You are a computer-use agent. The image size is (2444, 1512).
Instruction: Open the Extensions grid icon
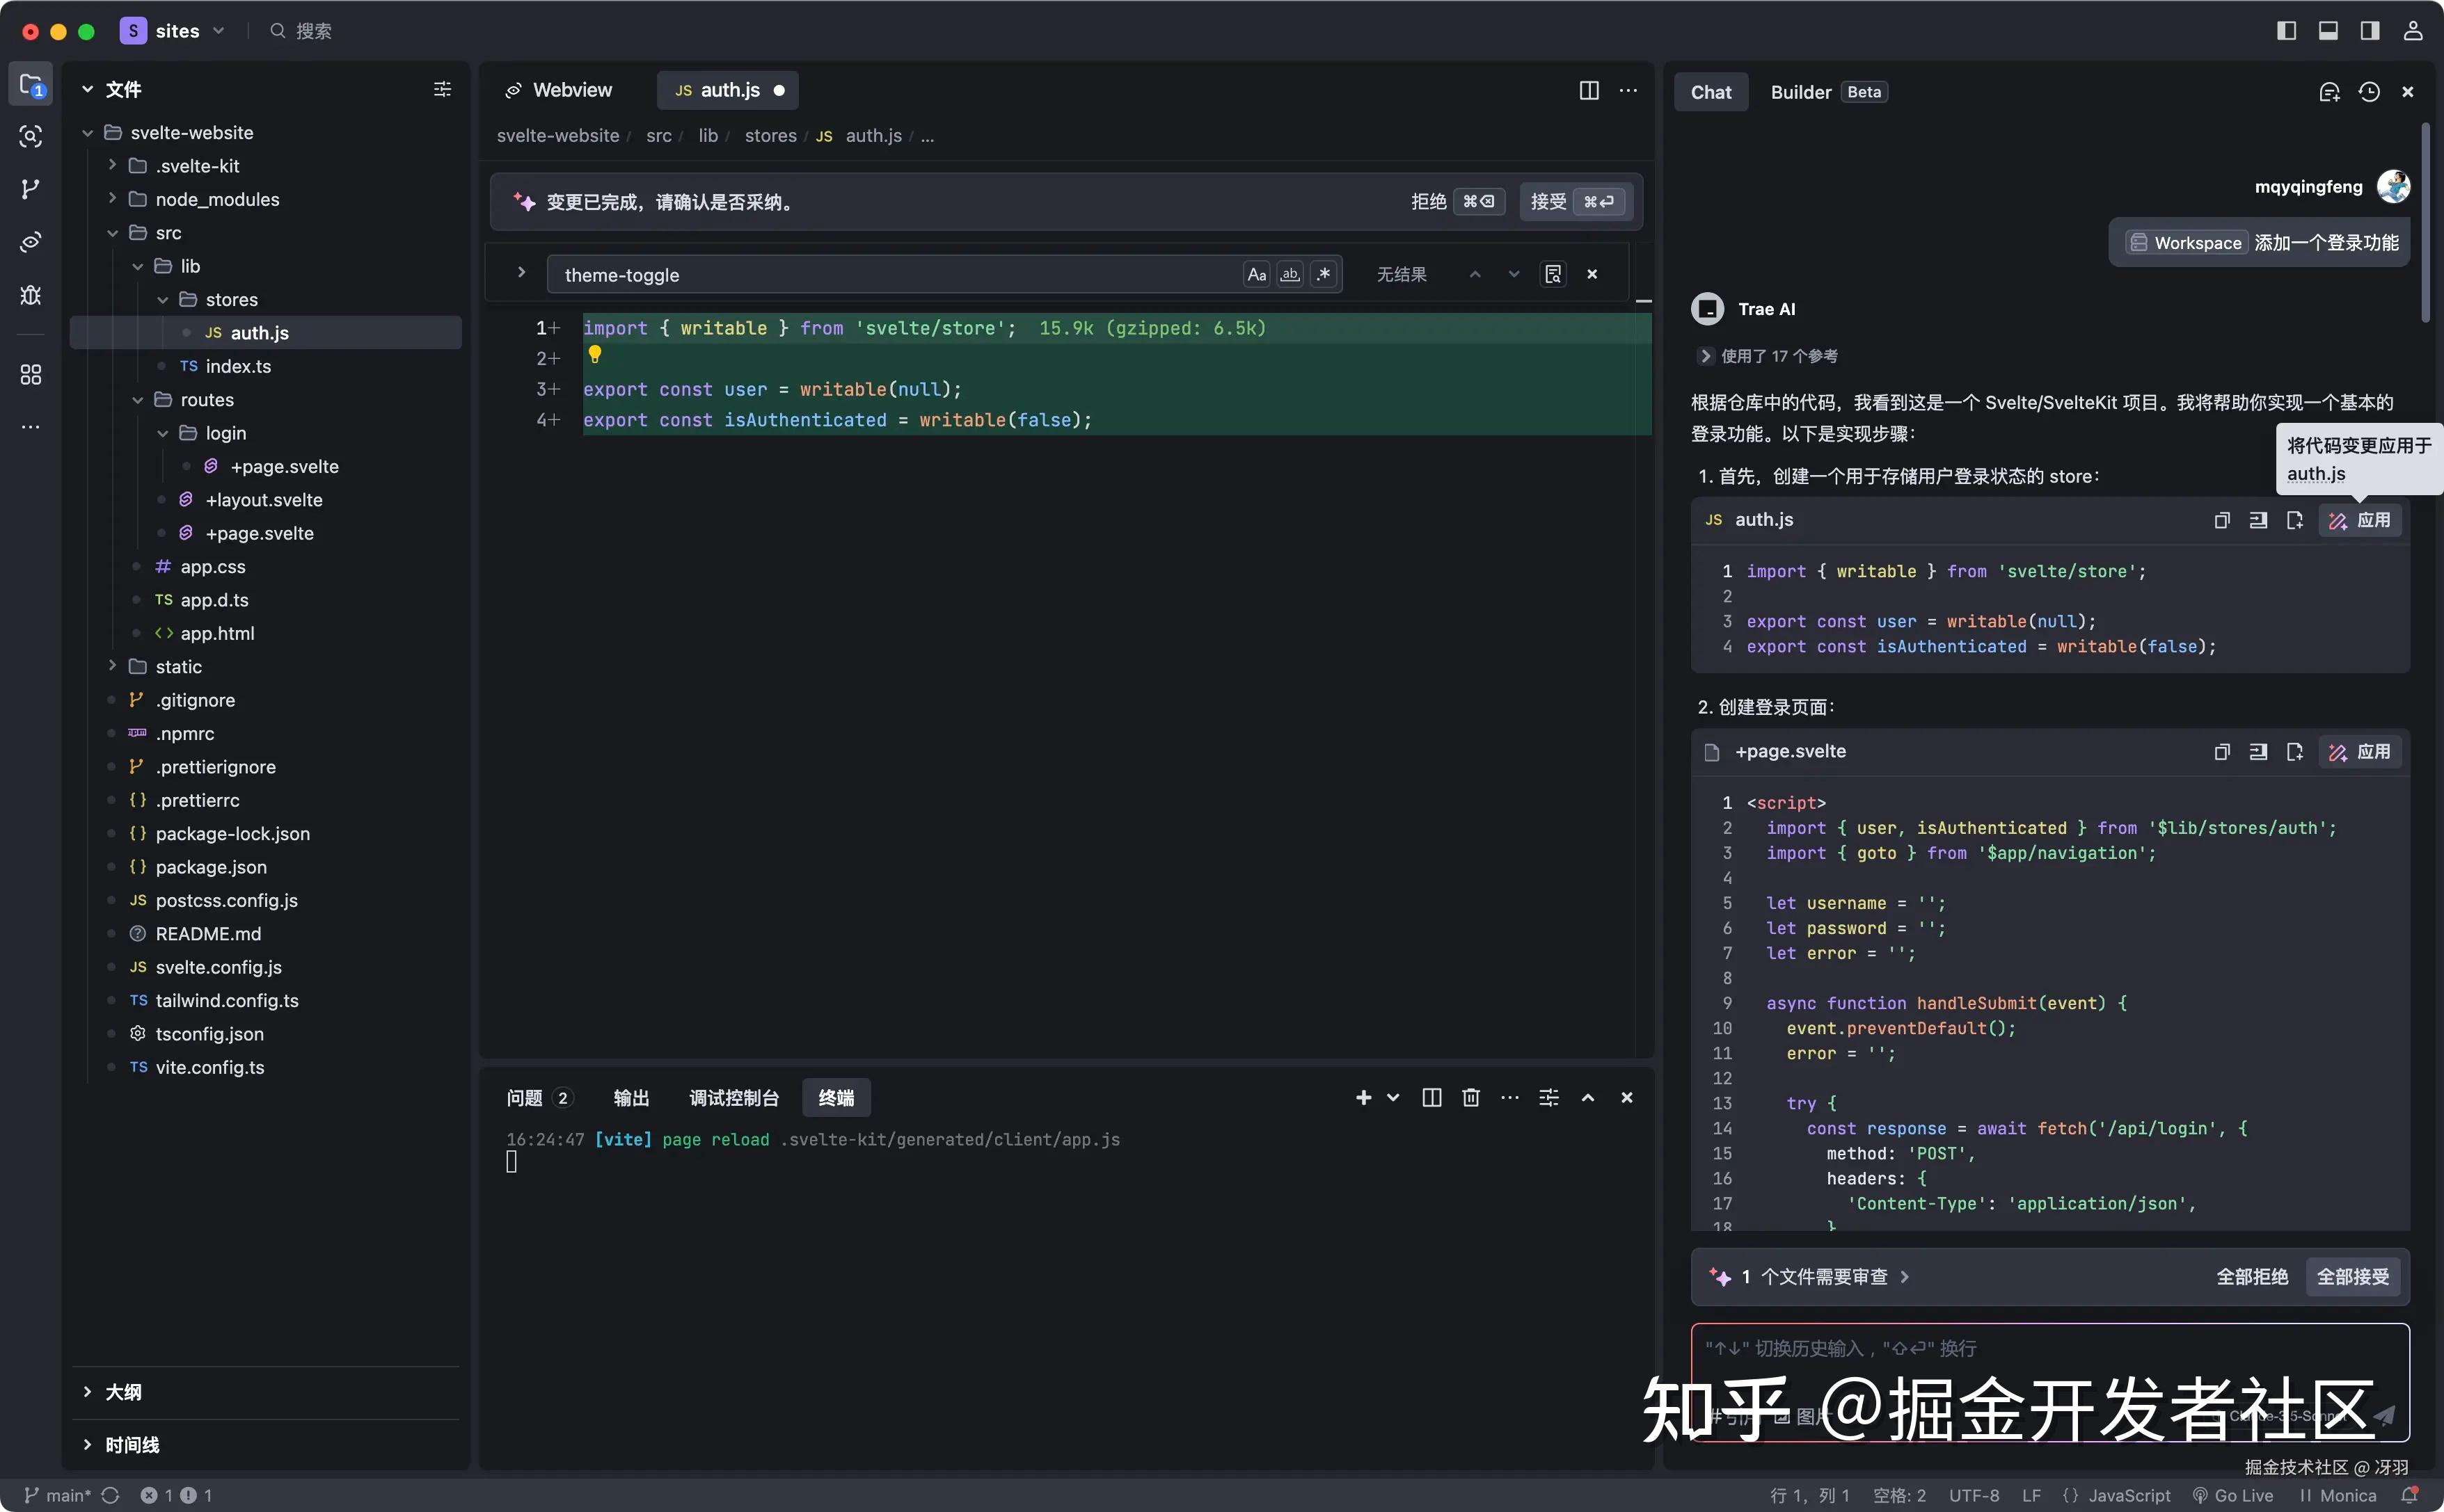pyautogui.click(x=30, y=375)
